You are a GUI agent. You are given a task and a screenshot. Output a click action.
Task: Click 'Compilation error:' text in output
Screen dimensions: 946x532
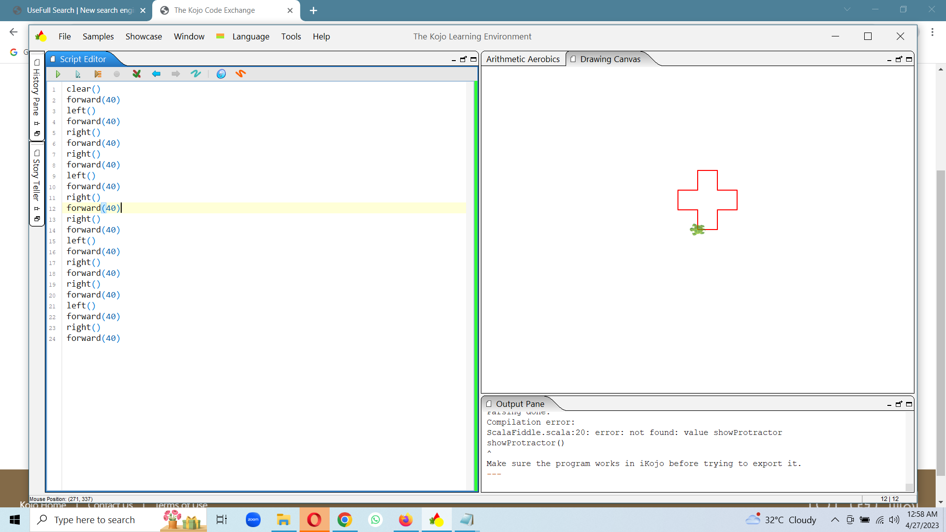click(x=531, y=422)
